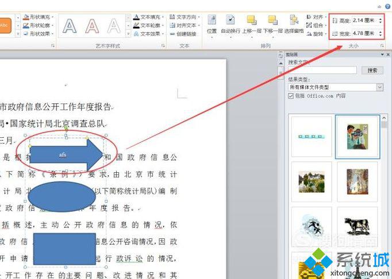This screenshot has height=279, width=392.
Task: Open the 所有媒体文件类型 results type dropdown
Action: coord(336,87)
